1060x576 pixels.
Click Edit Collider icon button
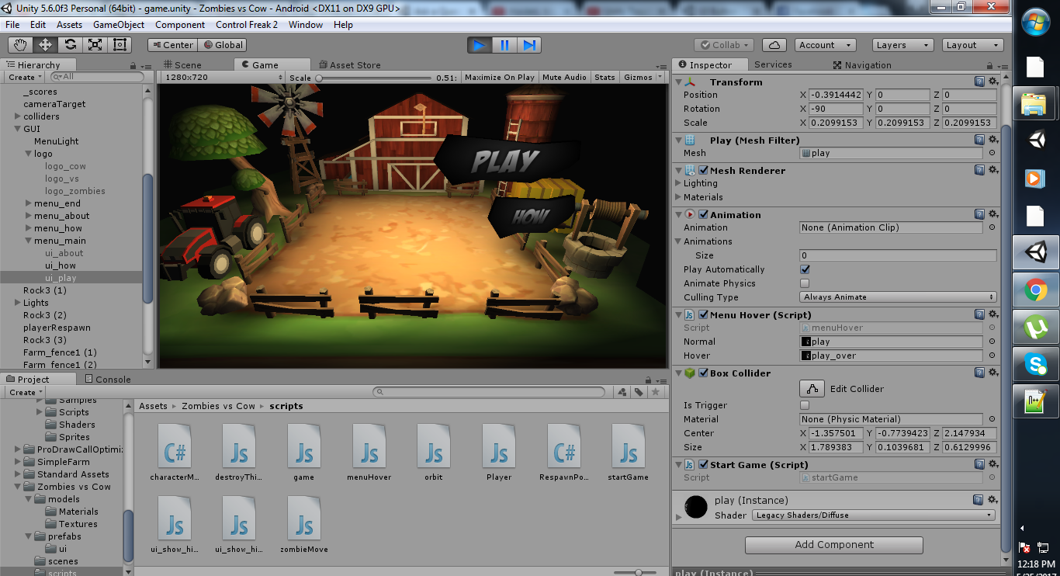coord(812,389)
